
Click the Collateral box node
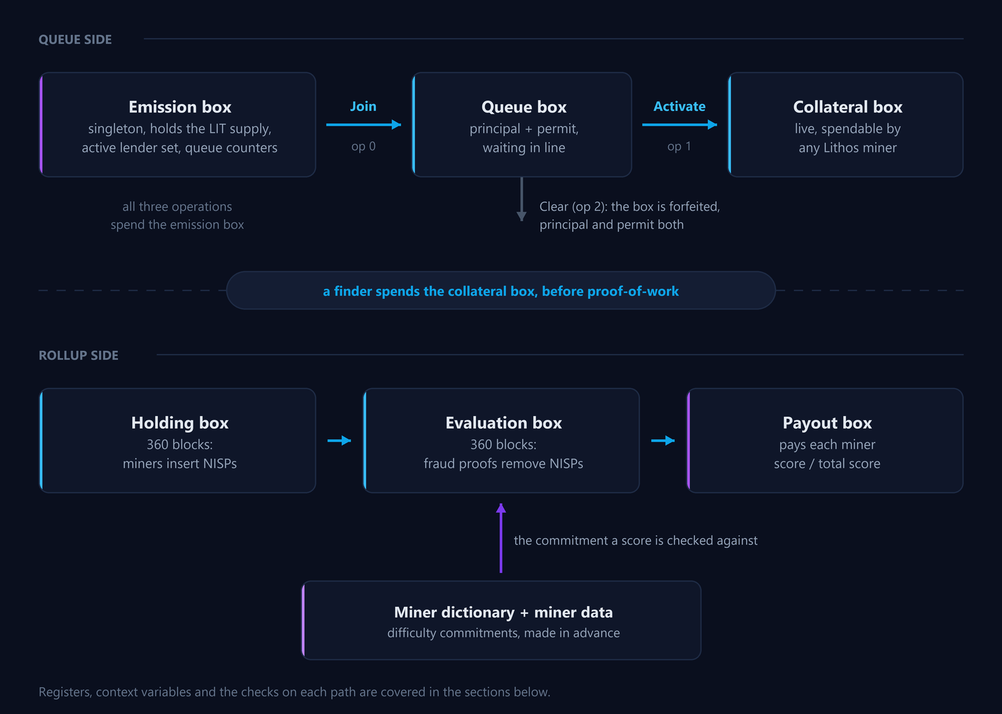pyautogui.click(x=845, y=125)
